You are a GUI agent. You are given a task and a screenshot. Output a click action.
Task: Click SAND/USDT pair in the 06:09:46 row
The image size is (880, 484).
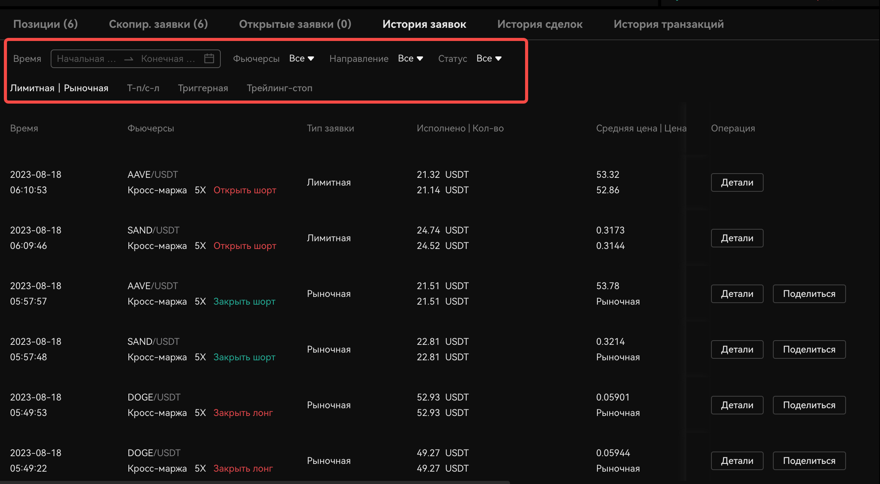[x=153, y=230]
